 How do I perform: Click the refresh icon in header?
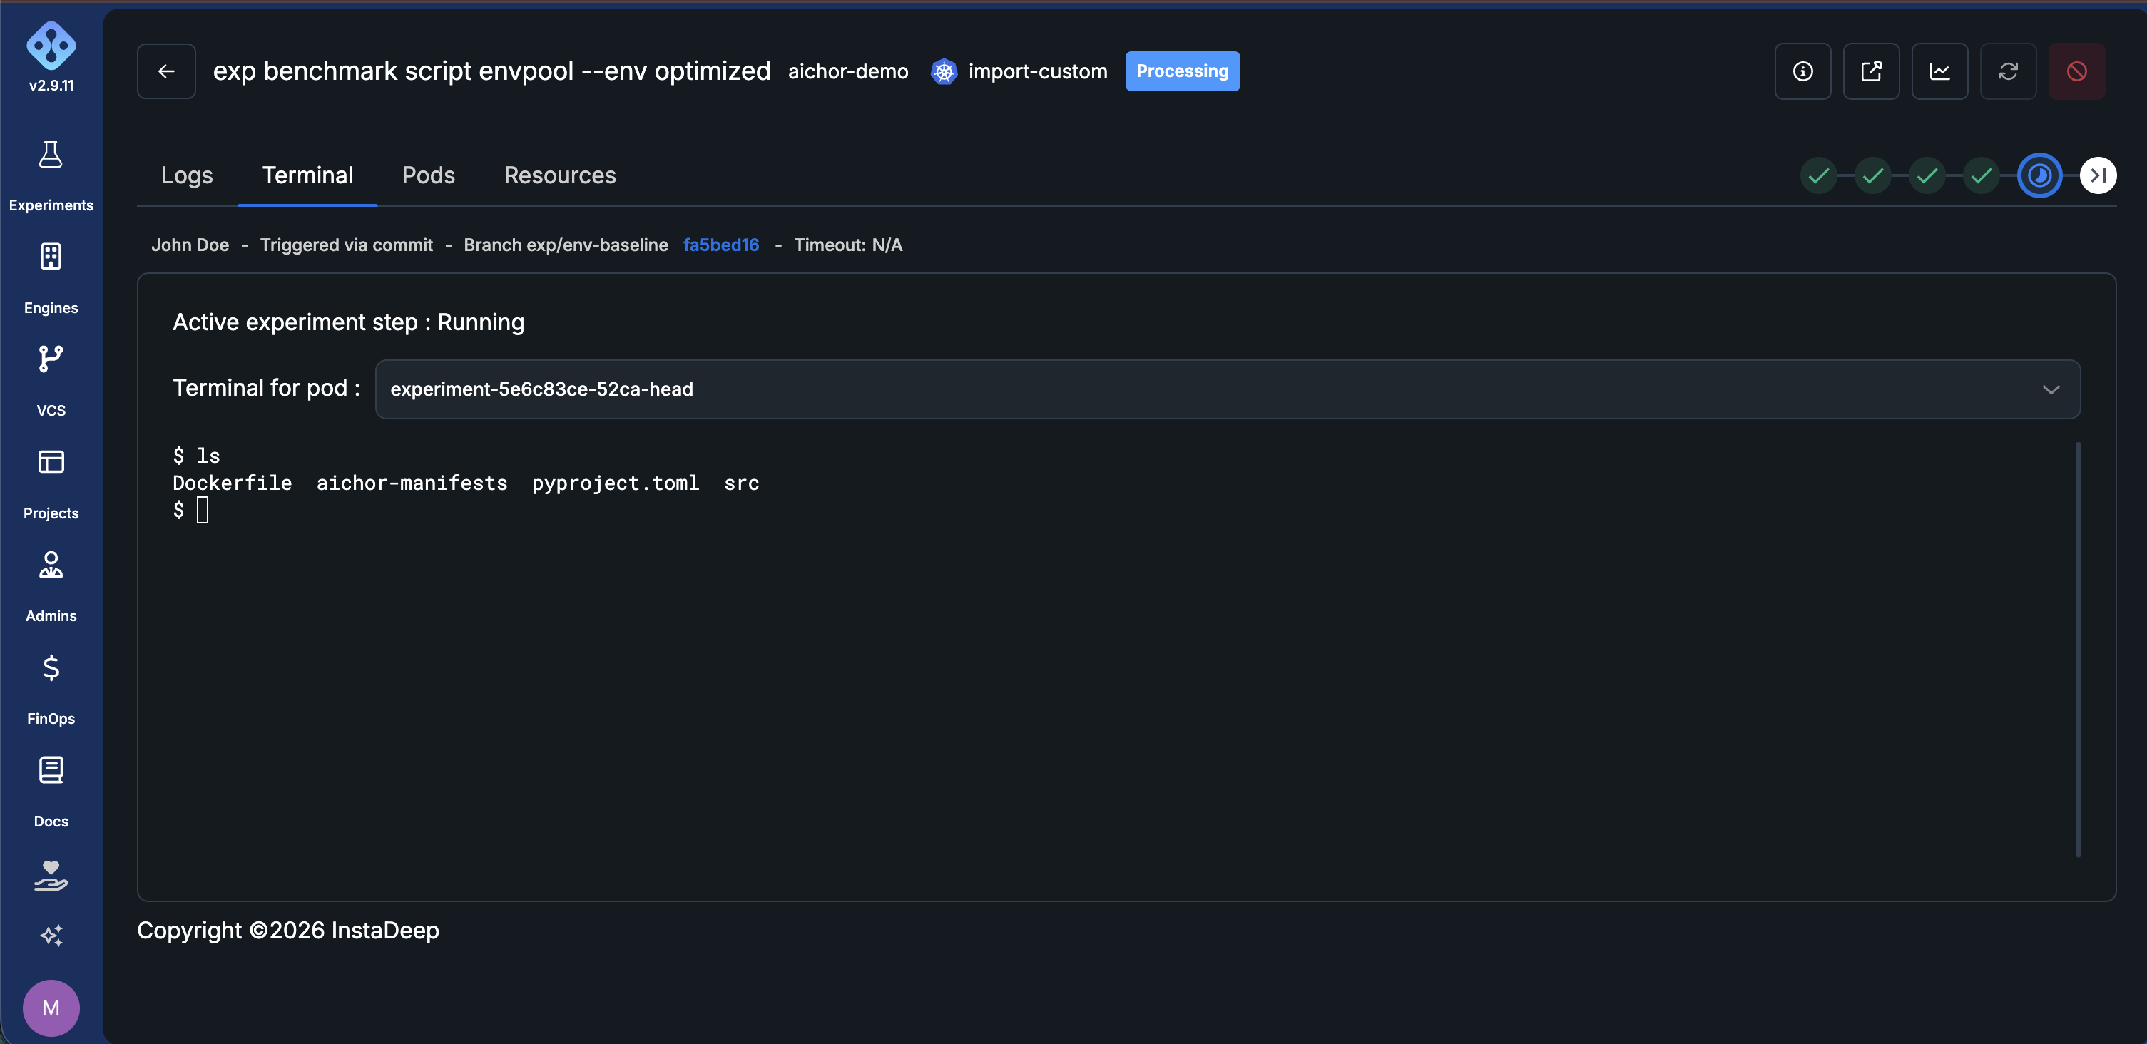2008,71
